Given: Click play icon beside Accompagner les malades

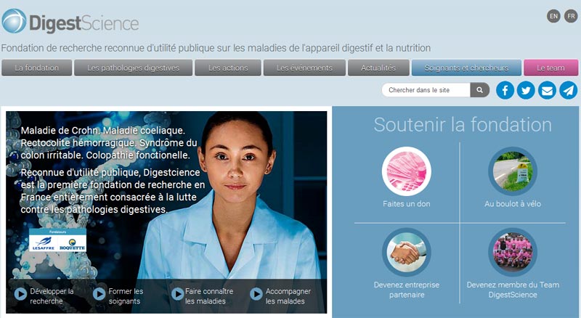Looking at the screenshot, I should pyautogui.click(x=256, y=294).
